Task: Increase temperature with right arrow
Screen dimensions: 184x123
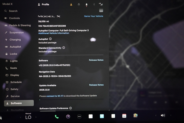Action: (36, 118)
